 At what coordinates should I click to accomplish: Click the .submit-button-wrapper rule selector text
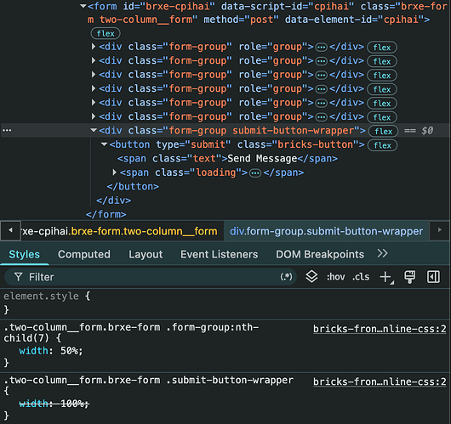click(x=149, y=380)
